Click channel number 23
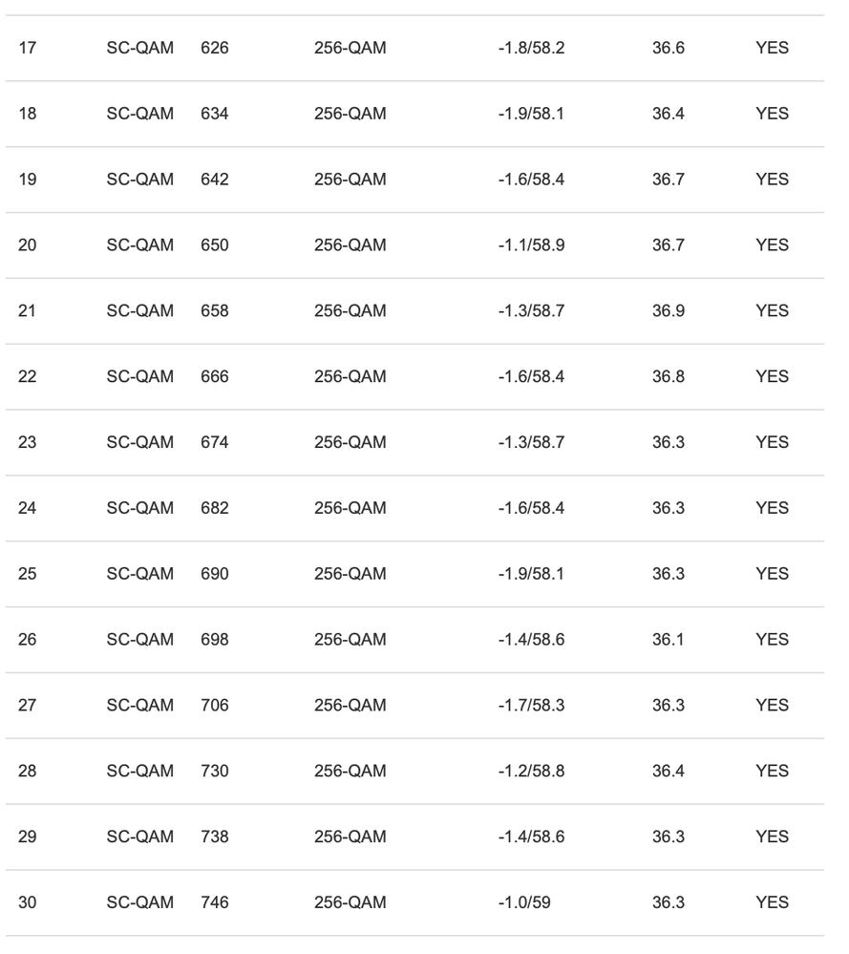Screen dimensions: 849x954 [28, 442]
